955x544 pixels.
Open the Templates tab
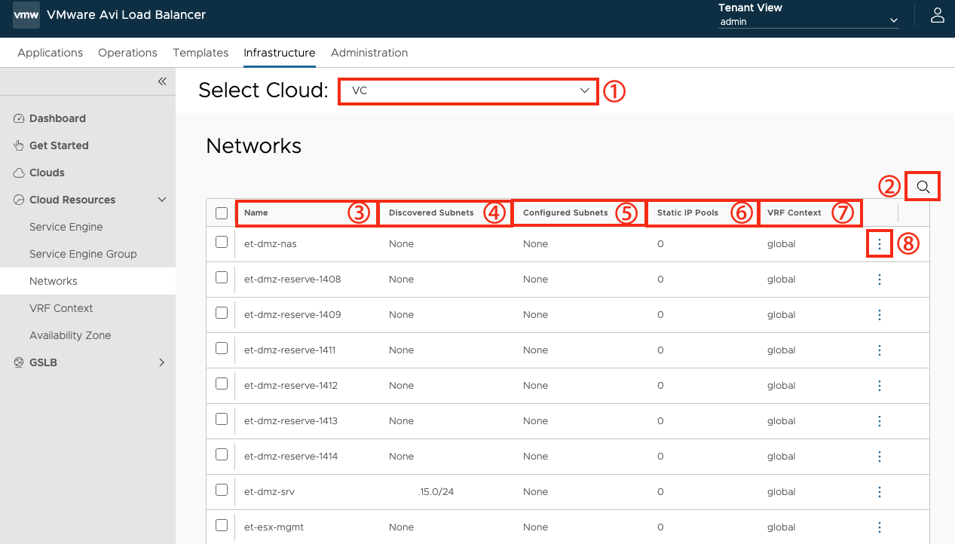pos(200,53)
